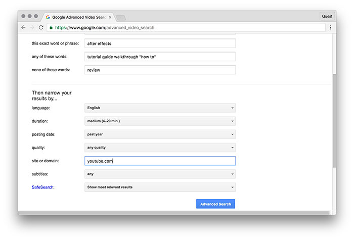This screenshot has width=354, height=240.
Task: Click the green secure padlock icon
Action: coord(51,27)
